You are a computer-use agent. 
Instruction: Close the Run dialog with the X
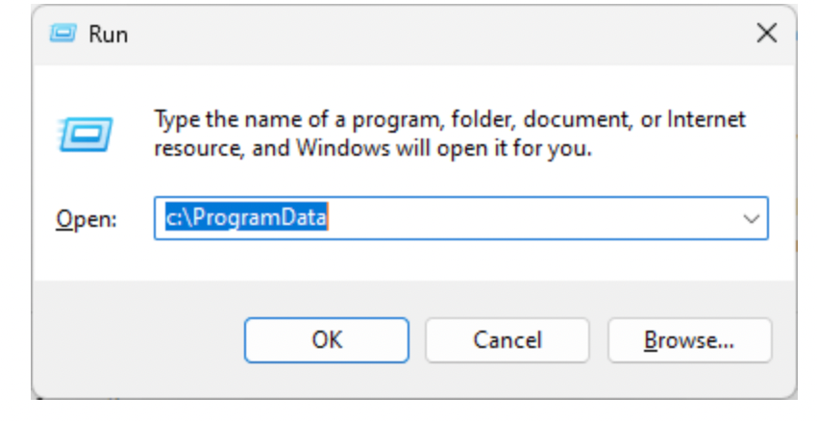pos(766,34)
